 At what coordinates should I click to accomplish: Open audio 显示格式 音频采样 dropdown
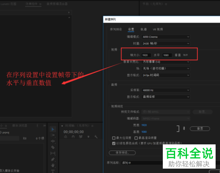point(166,97)
